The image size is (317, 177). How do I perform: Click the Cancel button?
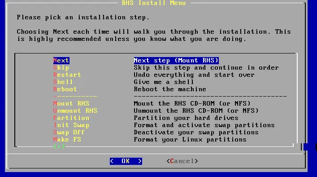pos(182,161)
